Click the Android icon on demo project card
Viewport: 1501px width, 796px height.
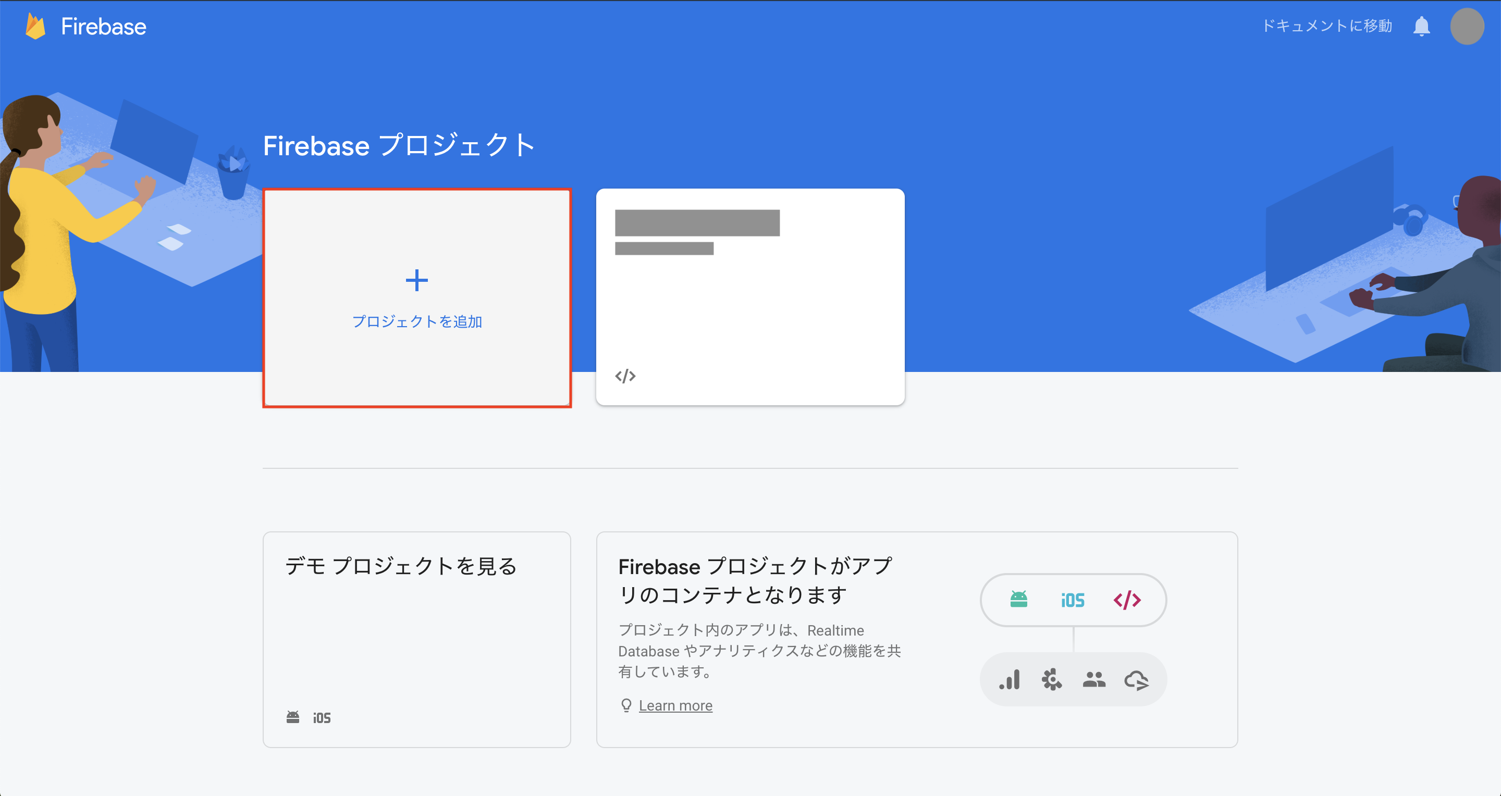(293, 717)
